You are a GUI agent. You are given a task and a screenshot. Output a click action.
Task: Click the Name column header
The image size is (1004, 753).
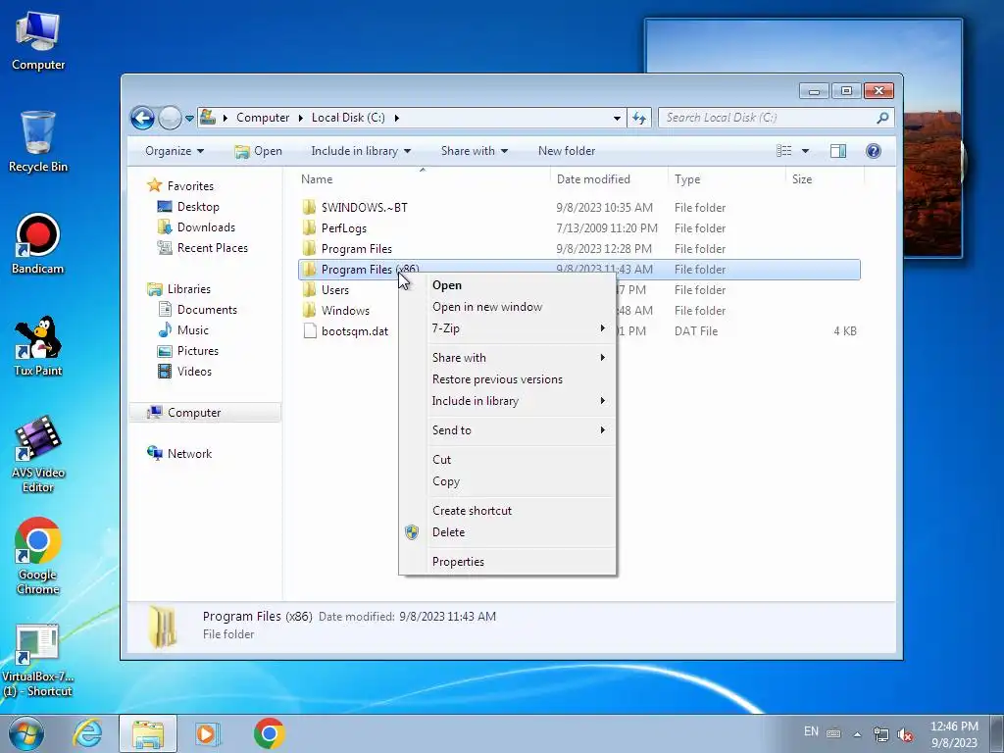pos(423,179)
